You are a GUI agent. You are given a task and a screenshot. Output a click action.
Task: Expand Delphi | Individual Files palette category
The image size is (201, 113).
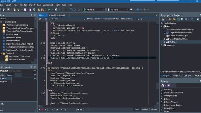(x=162, y=93)
